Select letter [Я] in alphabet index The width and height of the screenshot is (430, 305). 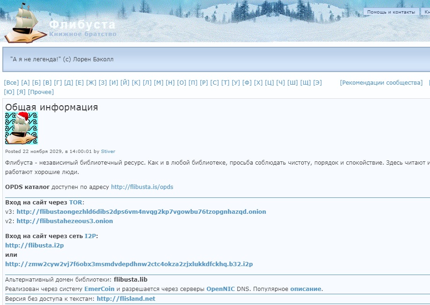click(x=21, y=92)
